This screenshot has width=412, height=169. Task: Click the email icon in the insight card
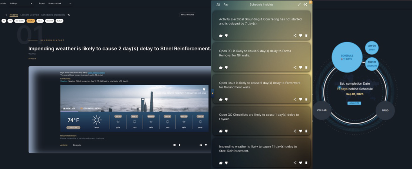click(174, 145)
